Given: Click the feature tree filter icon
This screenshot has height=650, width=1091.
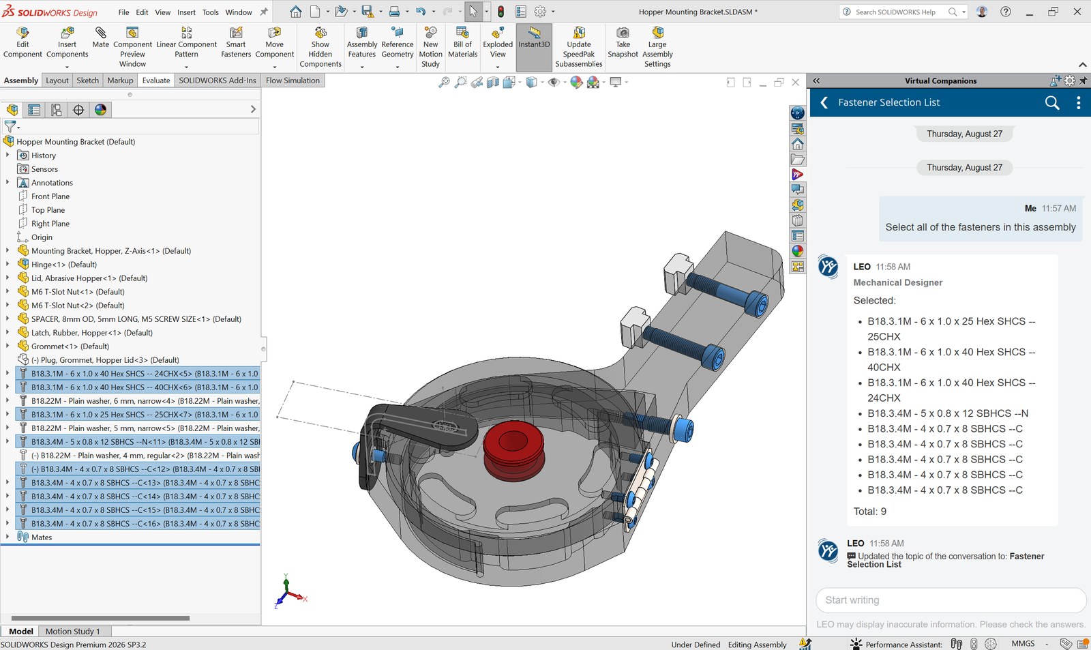Looking at the screenshot, I should point(10,126).
